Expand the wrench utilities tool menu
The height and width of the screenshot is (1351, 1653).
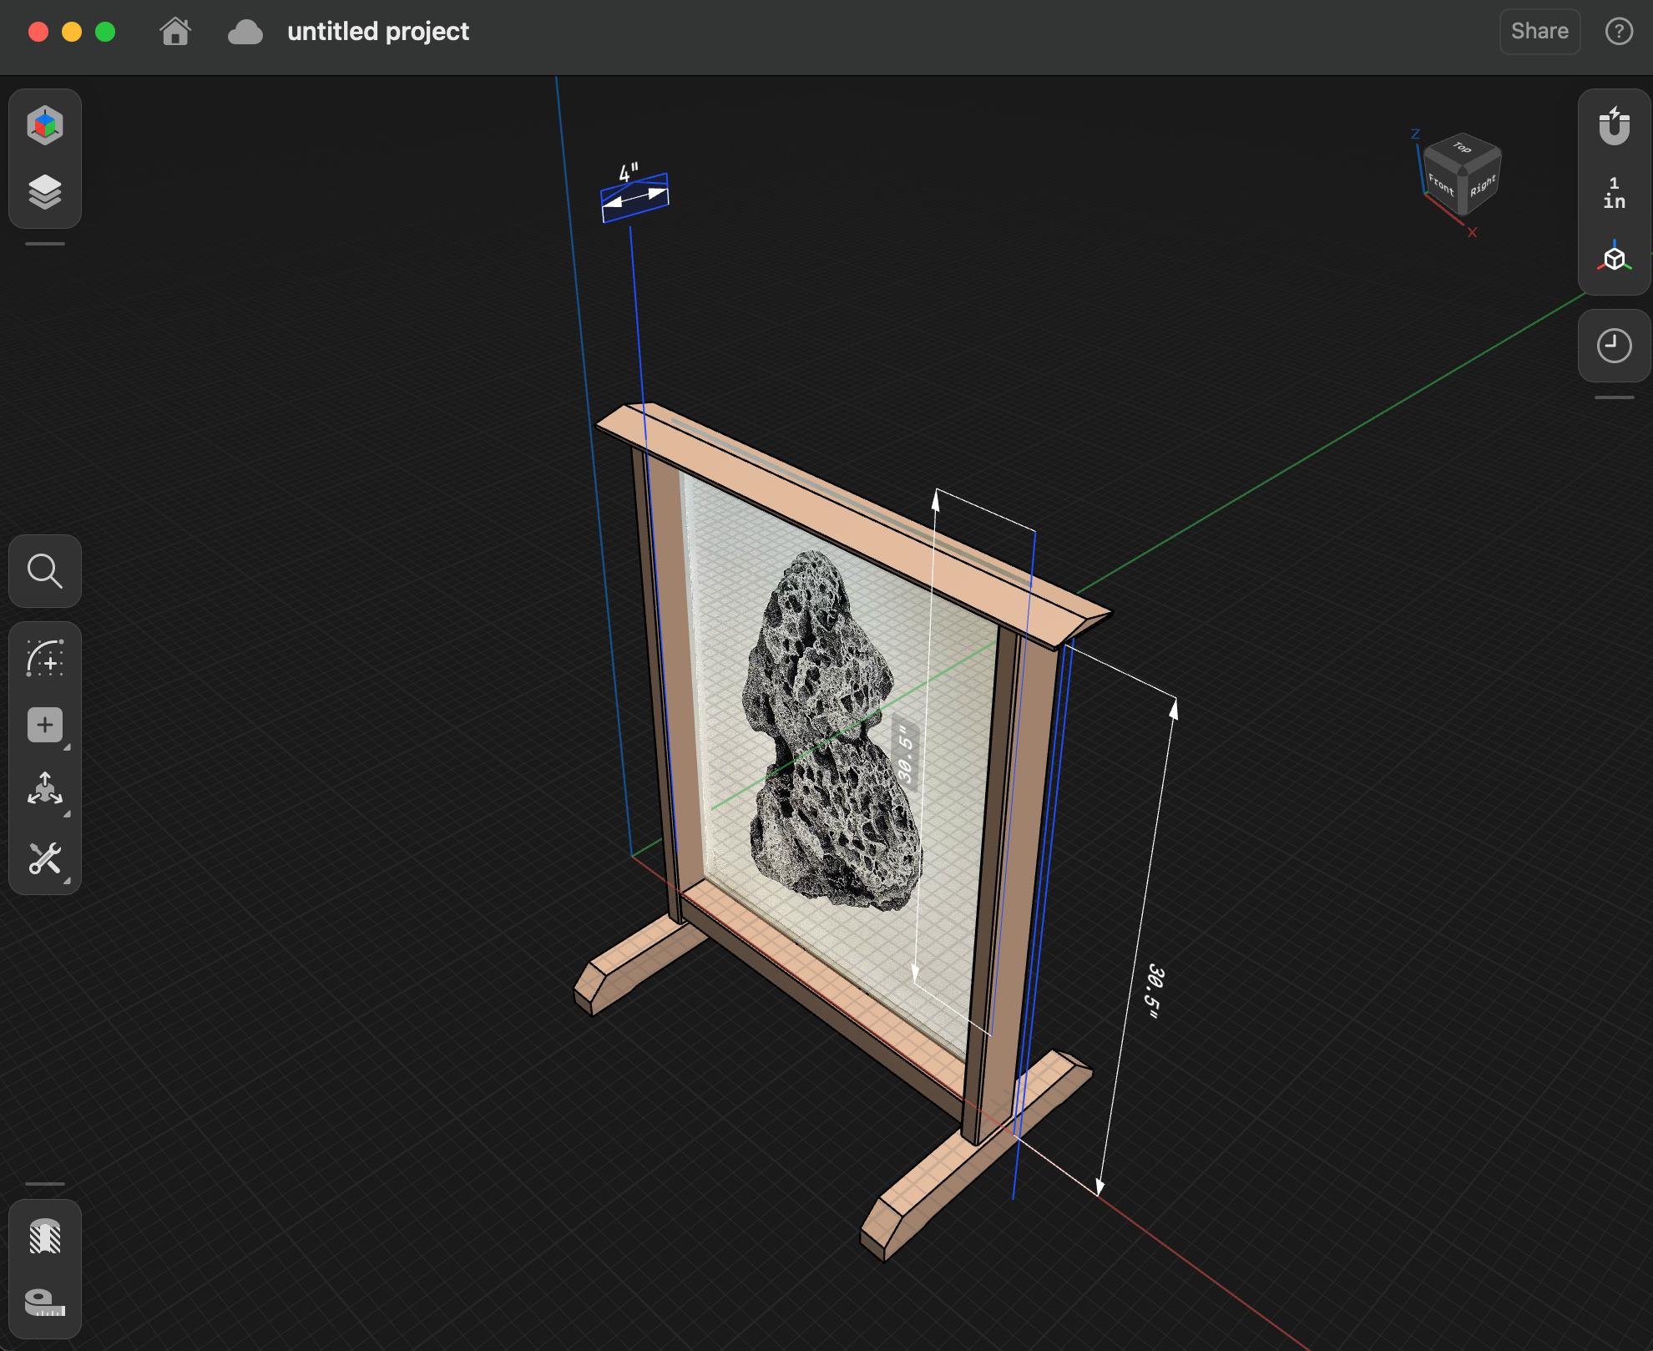click(45, 858)
